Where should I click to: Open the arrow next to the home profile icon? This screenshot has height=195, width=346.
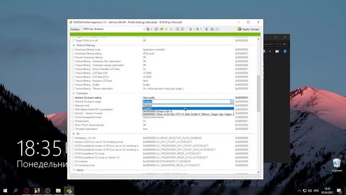tap(151, 29)
